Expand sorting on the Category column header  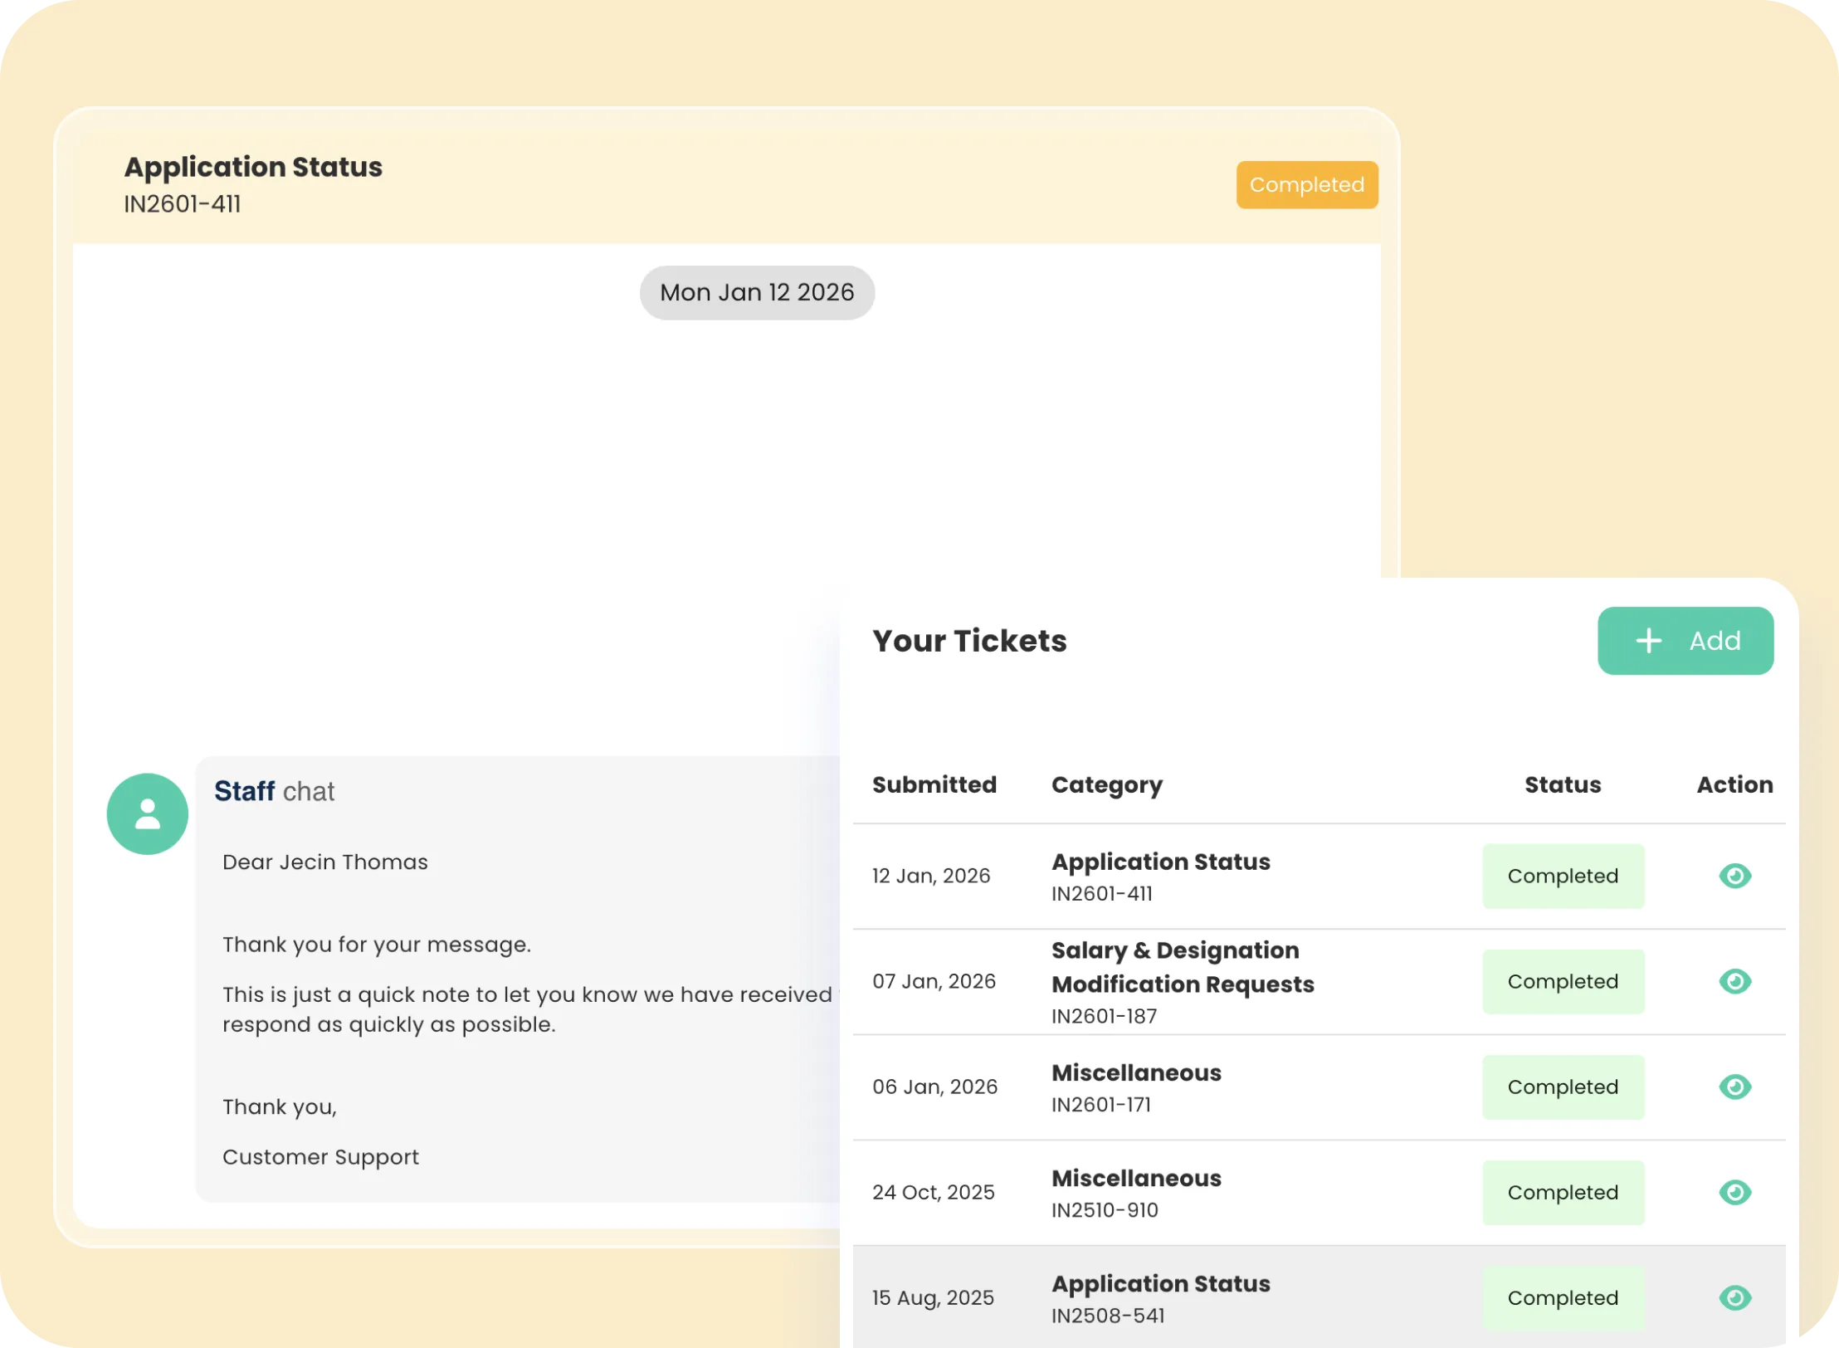click(1107, 784)
